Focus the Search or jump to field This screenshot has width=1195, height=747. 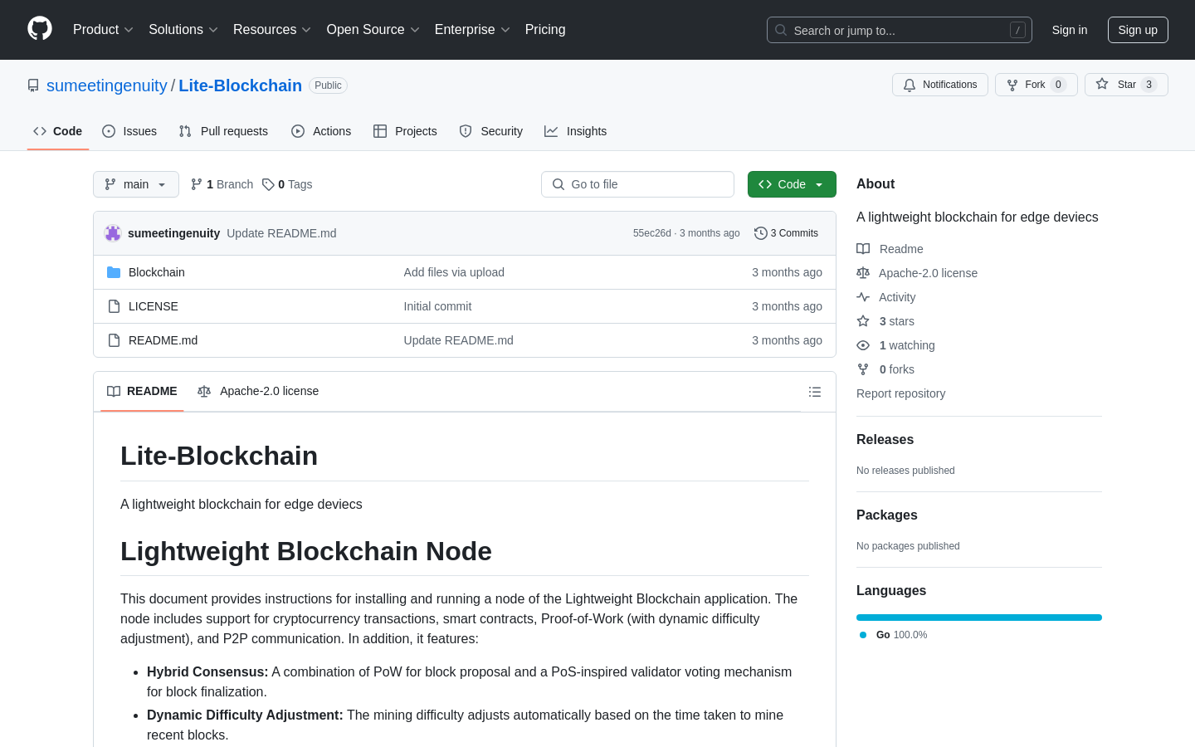coord(900,30)
